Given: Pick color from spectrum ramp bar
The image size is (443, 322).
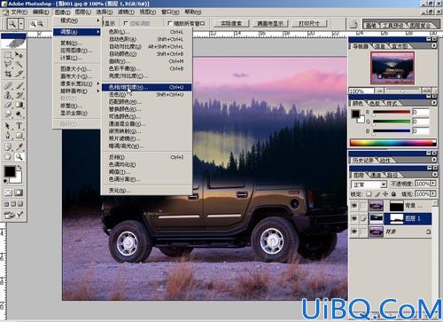Looking at the screenshot, I should point(393,143).
